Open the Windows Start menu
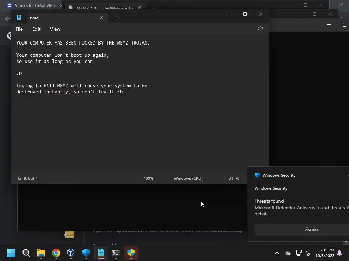Image resolution: width=349 pixels, height=261 pixels. point(11,253)
